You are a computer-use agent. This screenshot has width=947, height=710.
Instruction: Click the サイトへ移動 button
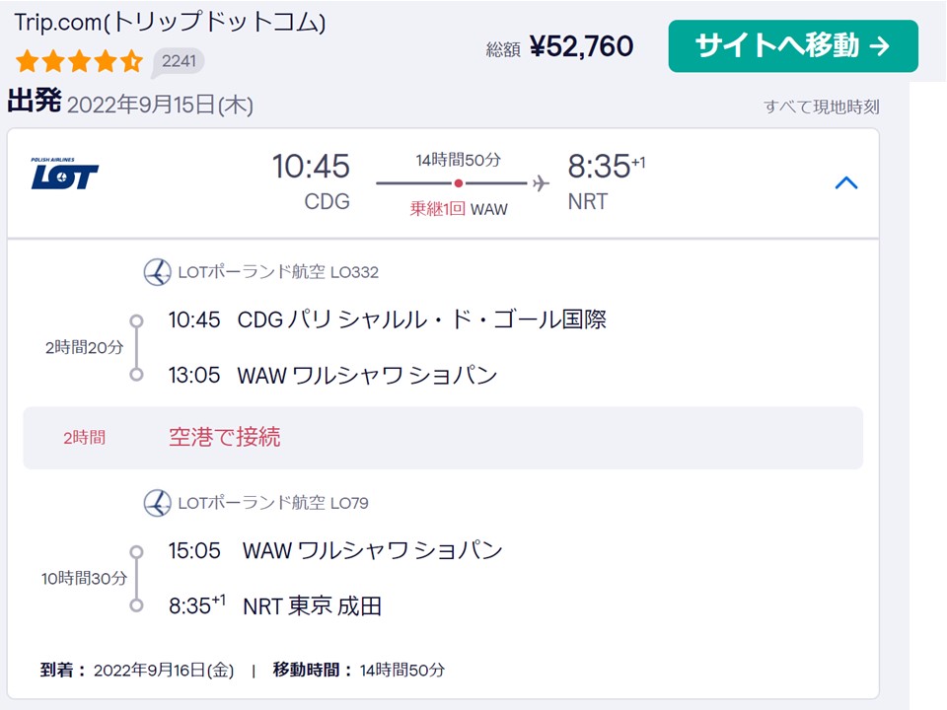point(792,46)
